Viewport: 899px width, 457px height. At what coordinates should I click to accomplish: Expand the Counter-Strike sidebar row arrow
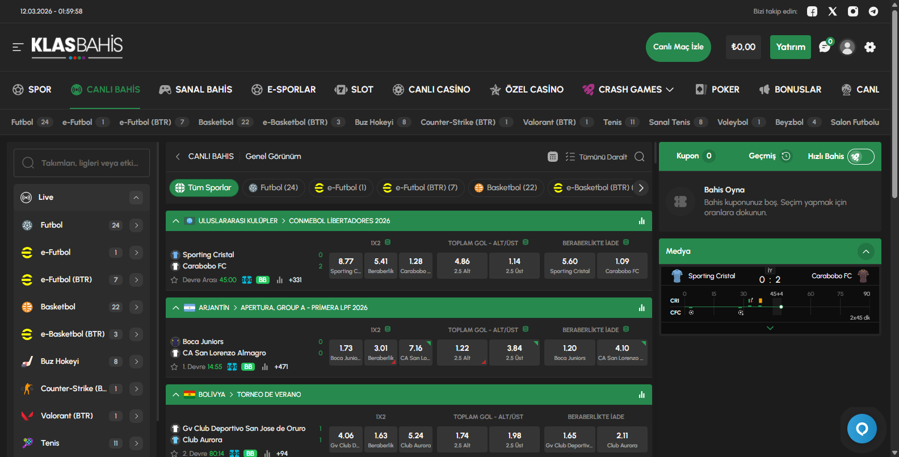[x=136, y=389]
